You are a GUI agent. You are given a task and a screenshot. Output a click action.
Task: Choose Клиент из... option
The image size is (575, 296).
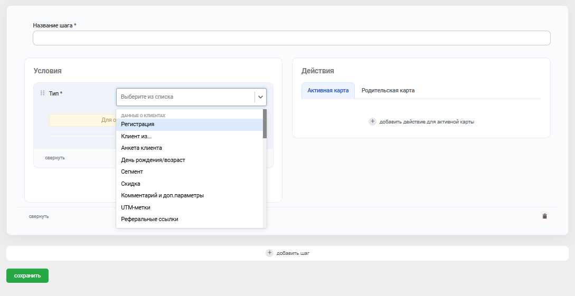136,136
